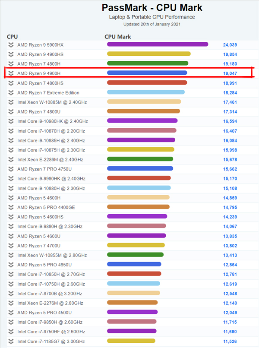Expand the Intel Core i9-10980HK chevron

click(11, 121)
